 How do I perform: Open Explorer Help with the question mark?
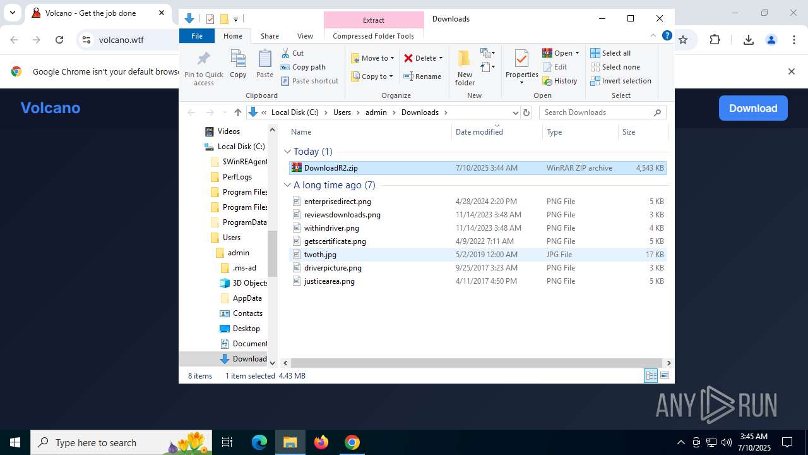click(667, 36)
